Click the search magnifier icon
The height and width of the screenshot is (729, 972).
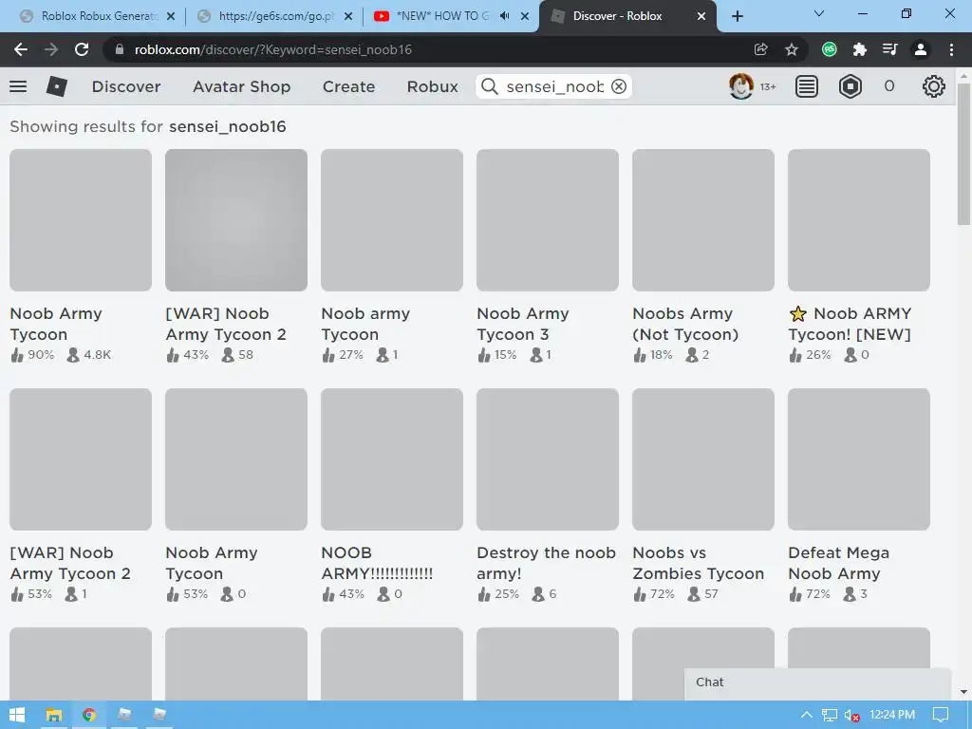point(490,86)
